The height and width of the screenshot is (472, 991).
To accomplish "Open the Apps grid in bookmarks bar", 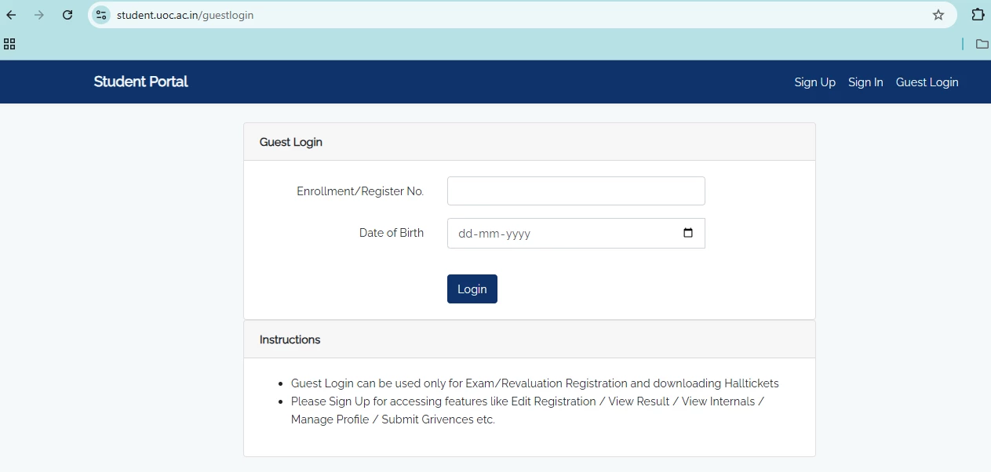I will [x=9, y=44].
